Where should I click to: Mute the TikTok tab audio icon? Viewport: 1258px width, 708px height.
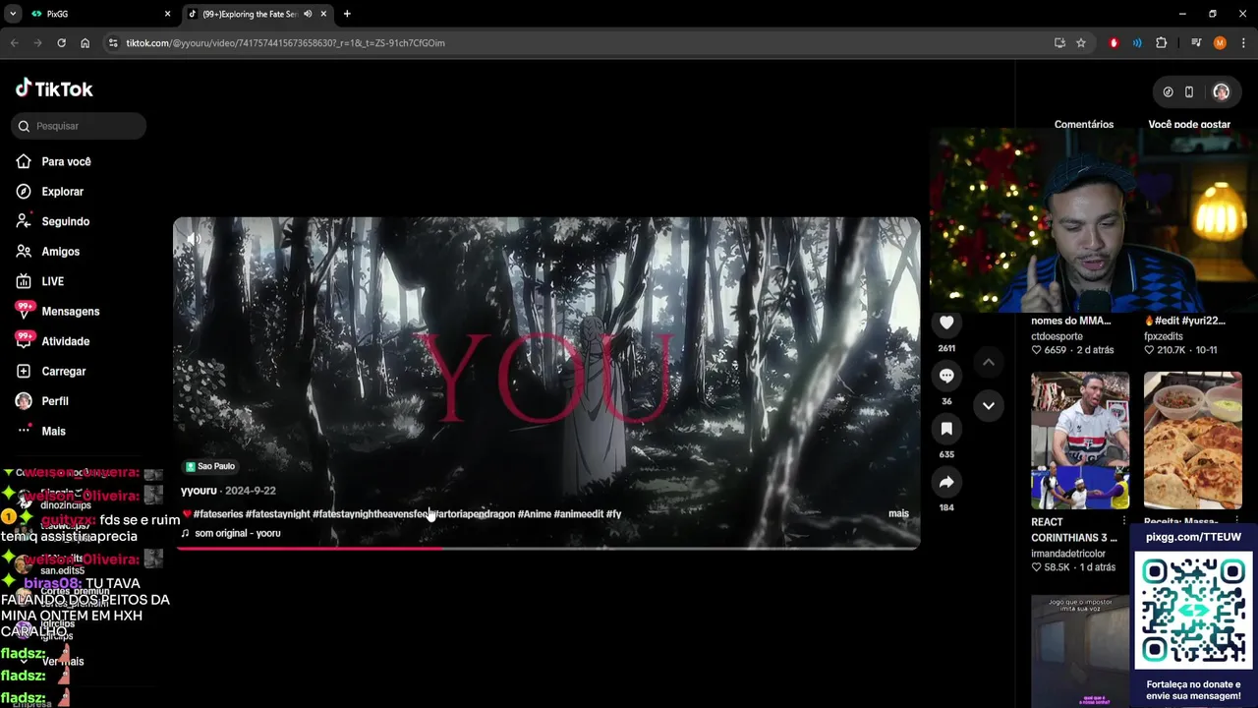308,14
